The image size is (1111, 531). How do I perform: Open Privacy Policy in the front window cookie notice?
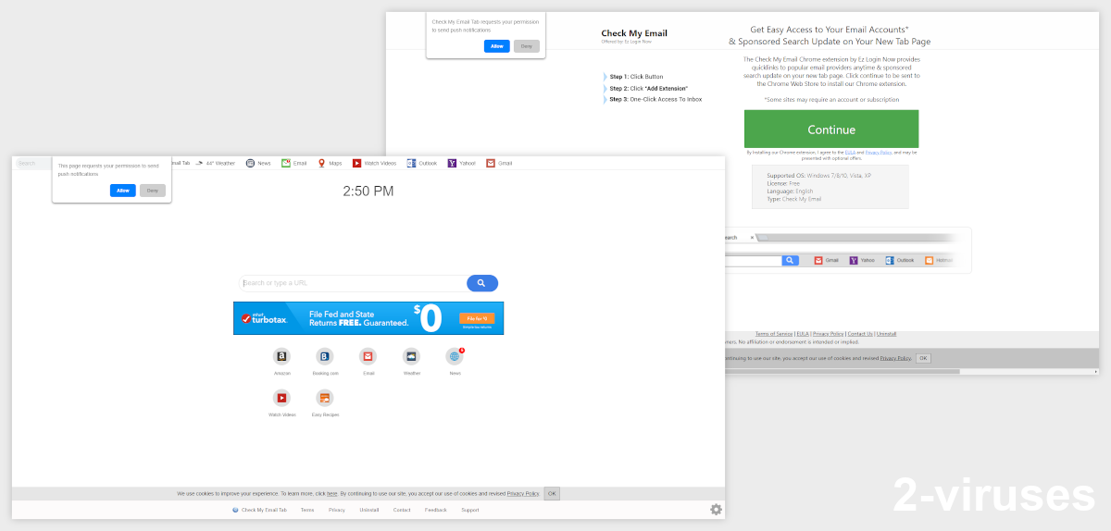tap(523, 494)
